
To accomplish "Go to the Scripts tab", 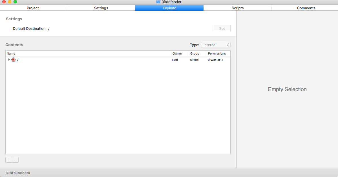I will point(238,8).
